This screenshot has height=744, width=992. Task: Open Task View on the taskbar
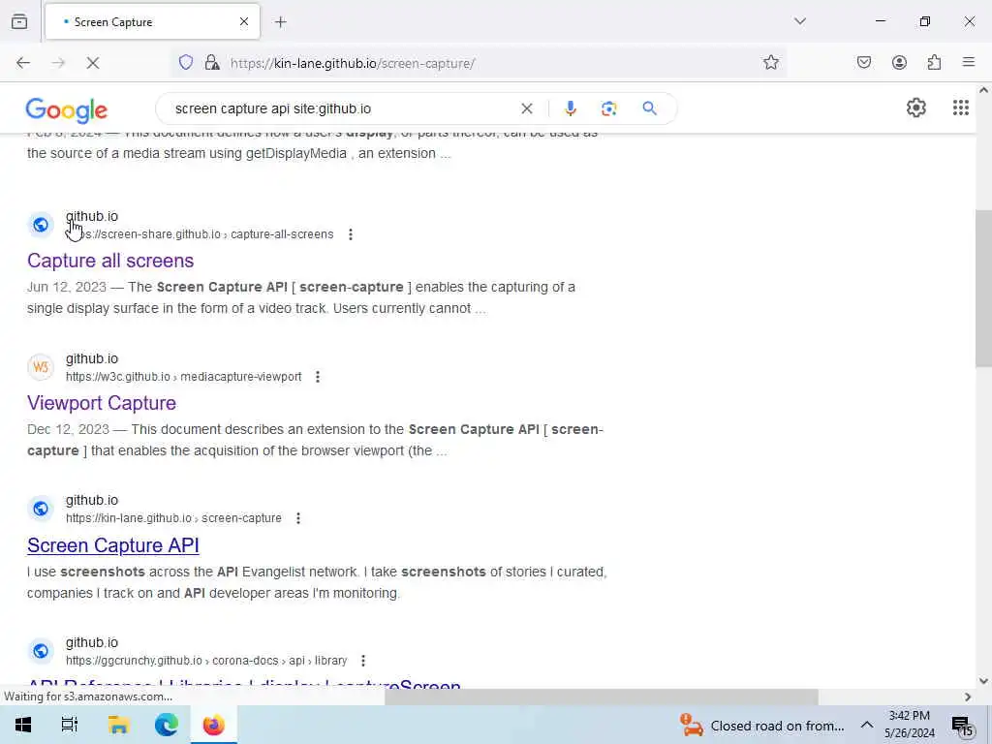pos(70,725)
